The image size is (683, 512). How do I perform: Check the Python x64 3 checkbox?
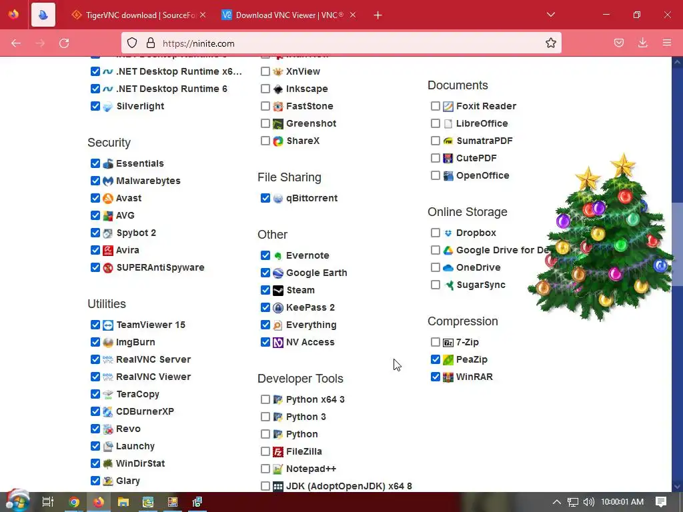pyautogui.click(x=265, y=399)
